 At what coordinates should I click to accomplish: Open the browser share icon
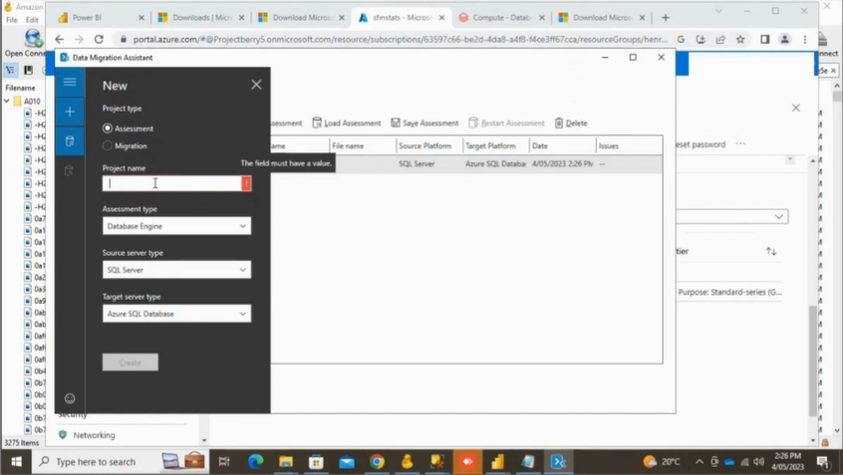tap(720, 39)
